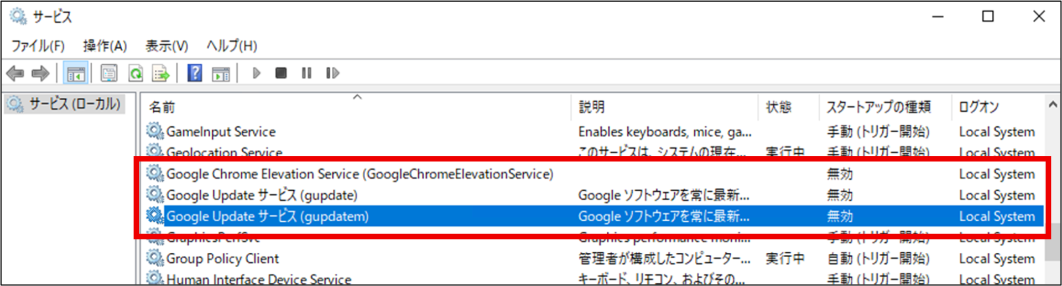Toggle the show/hide console tree icon

76,73
